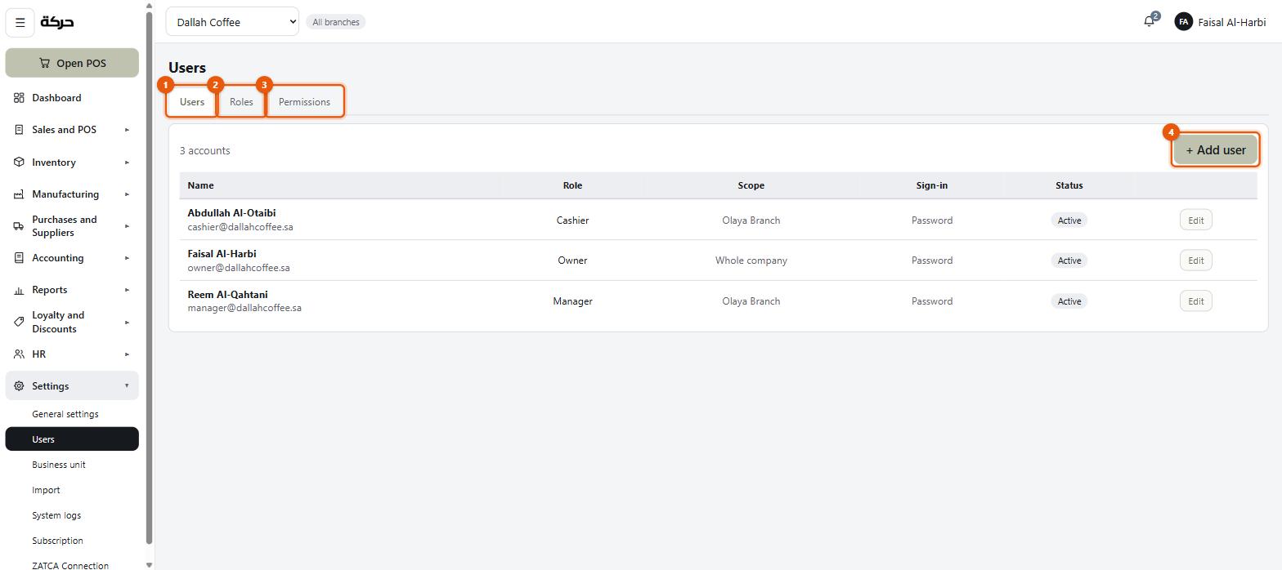Viewport: 1282px width, 570px height.
Task: Expand the HR submenu arrow
Action: (x=127, y=354)
